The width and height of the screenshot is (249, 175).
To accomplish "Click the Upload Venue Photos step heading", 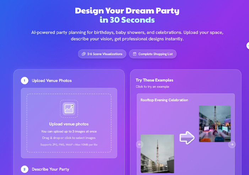I will click(x=52, y=81).
